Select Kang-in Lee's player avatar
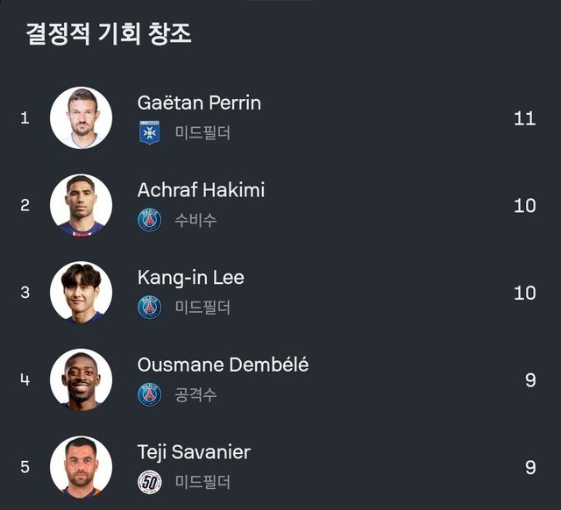The height and width of the screenshot is (510, 561). coord(81,292)
